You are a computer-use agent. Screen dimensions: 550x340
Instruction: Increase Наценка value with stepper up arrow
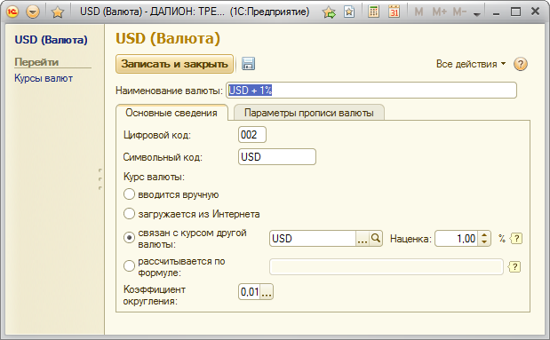pos(484,235)
